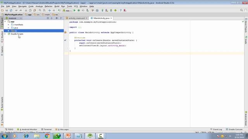Open the Messages tool window
Screen dimensions: 248x139
[x=62, y=129]
